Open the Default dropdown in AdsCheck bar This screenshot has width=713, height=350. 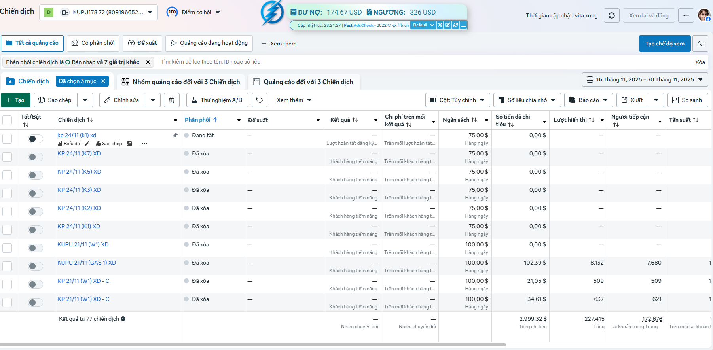click(423, 25)
